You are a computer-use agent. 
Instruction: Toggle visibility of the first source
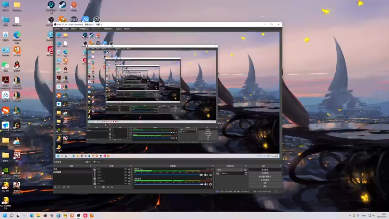point(125,169)
